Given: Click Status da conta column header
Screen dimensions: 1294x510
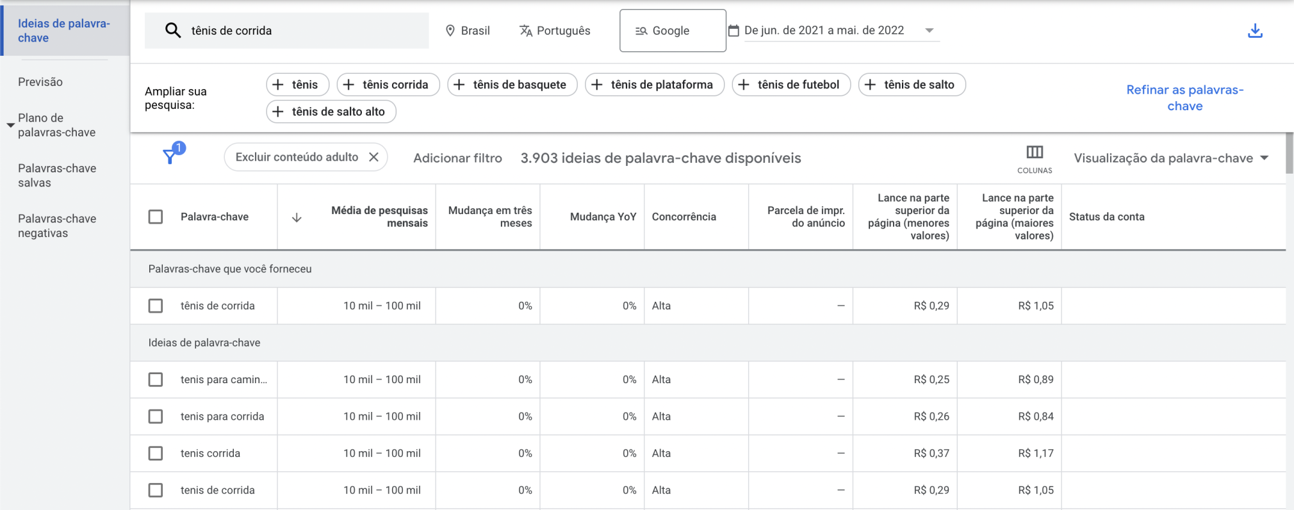Looking at the screenshot, I should (1106, 217).
